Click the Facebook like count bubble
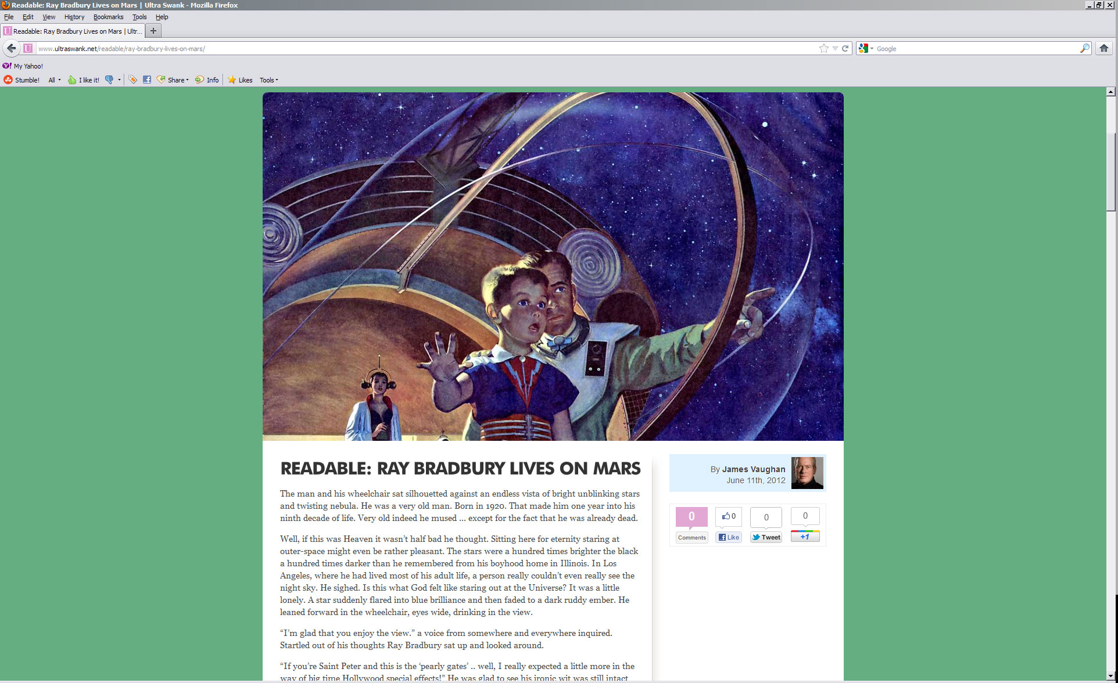1118x683 pixels. [729, 516]
